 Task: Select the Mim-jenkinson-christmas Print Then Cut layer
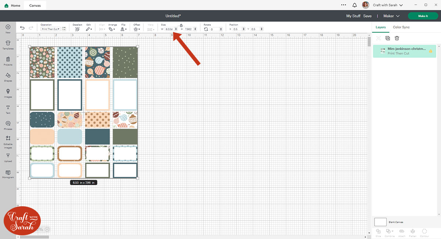(404, 51)
